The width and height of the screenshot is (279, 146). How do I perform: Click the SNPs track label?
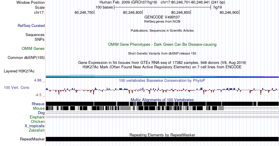tap(40, 39)
